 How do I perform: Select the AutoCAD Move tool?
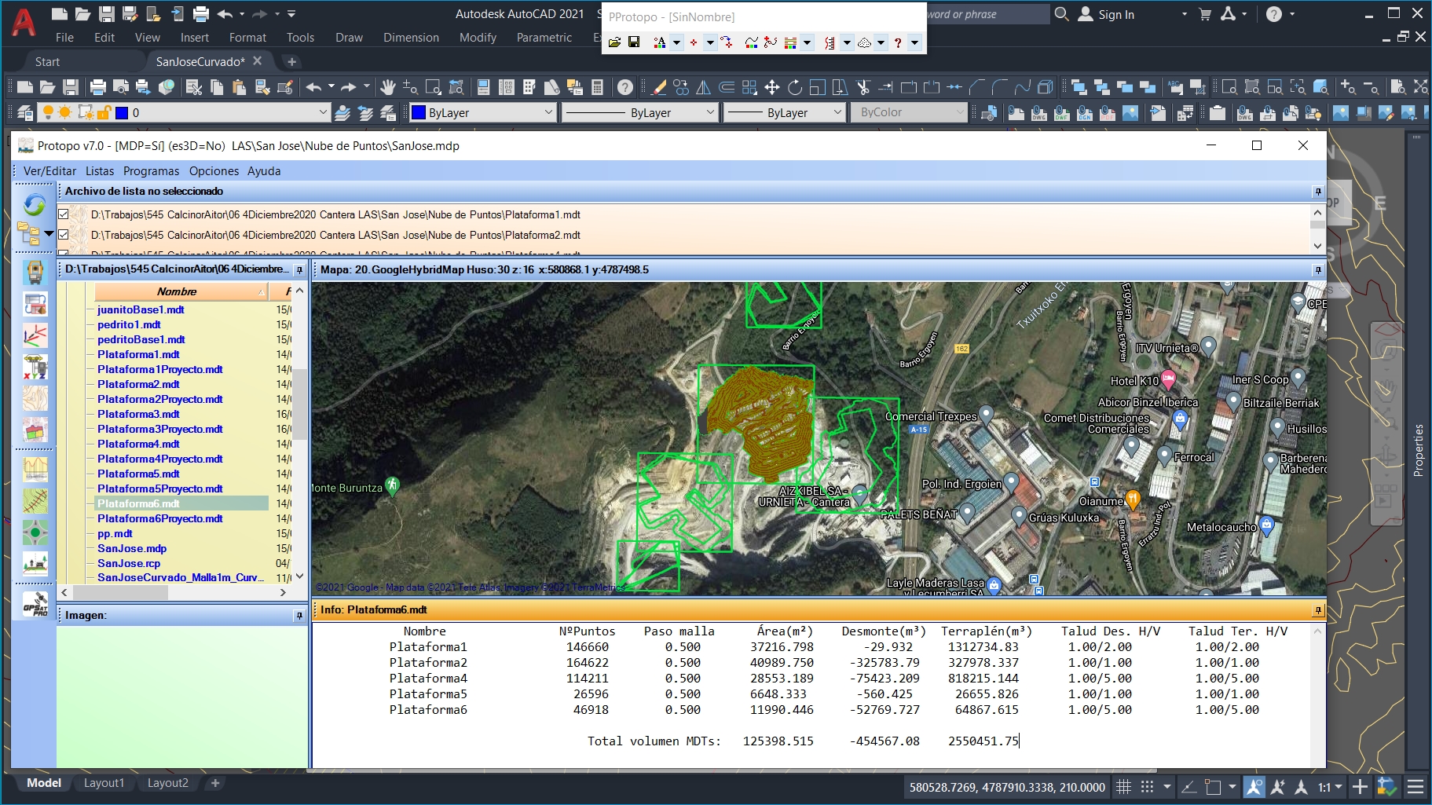[x=771, y=87]
